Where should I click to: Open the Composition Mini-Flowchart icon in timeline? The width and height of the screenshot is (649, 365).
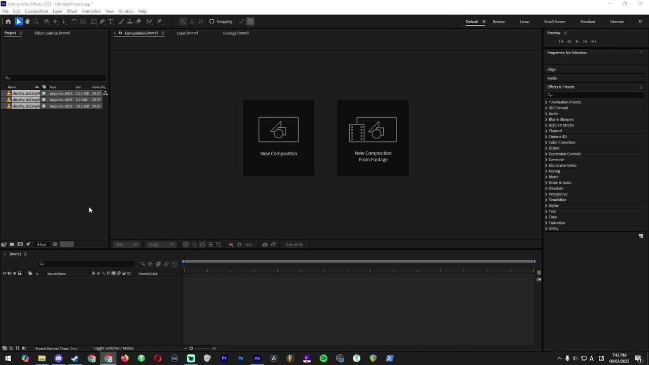click(x=142, y=264)
